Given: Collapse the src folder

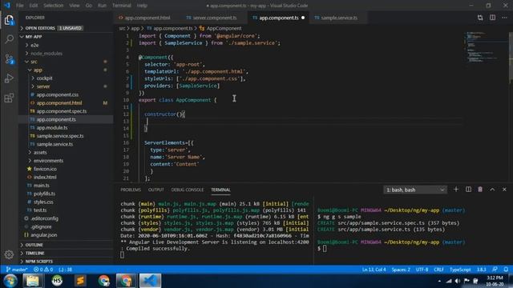Looking at the screenshot, I should point(66,62).
